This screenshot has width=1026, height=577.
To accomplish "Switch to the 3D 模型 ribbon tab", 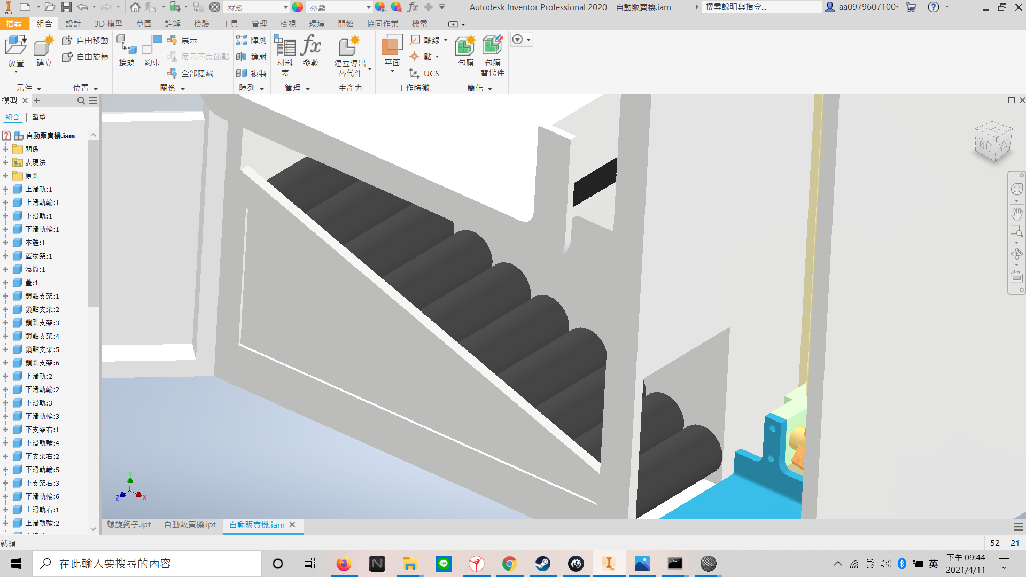I will point(108,24).
